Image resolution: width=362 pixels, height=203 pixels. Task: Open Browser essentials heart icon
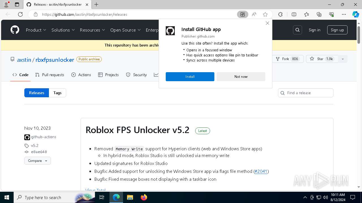[331, 14]
